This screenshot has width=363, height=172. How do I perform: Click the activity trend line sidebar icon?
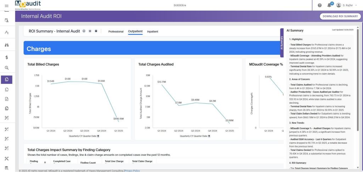pos(7,33)
